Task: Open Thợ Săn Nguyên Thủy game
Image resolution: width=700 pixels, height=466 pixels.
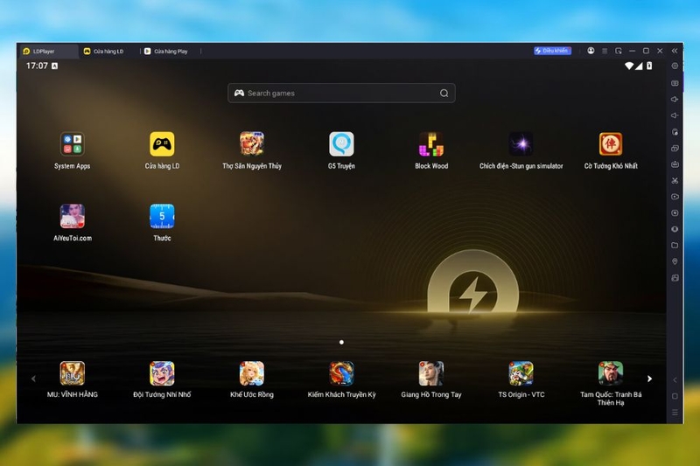Action: point(252,144)
